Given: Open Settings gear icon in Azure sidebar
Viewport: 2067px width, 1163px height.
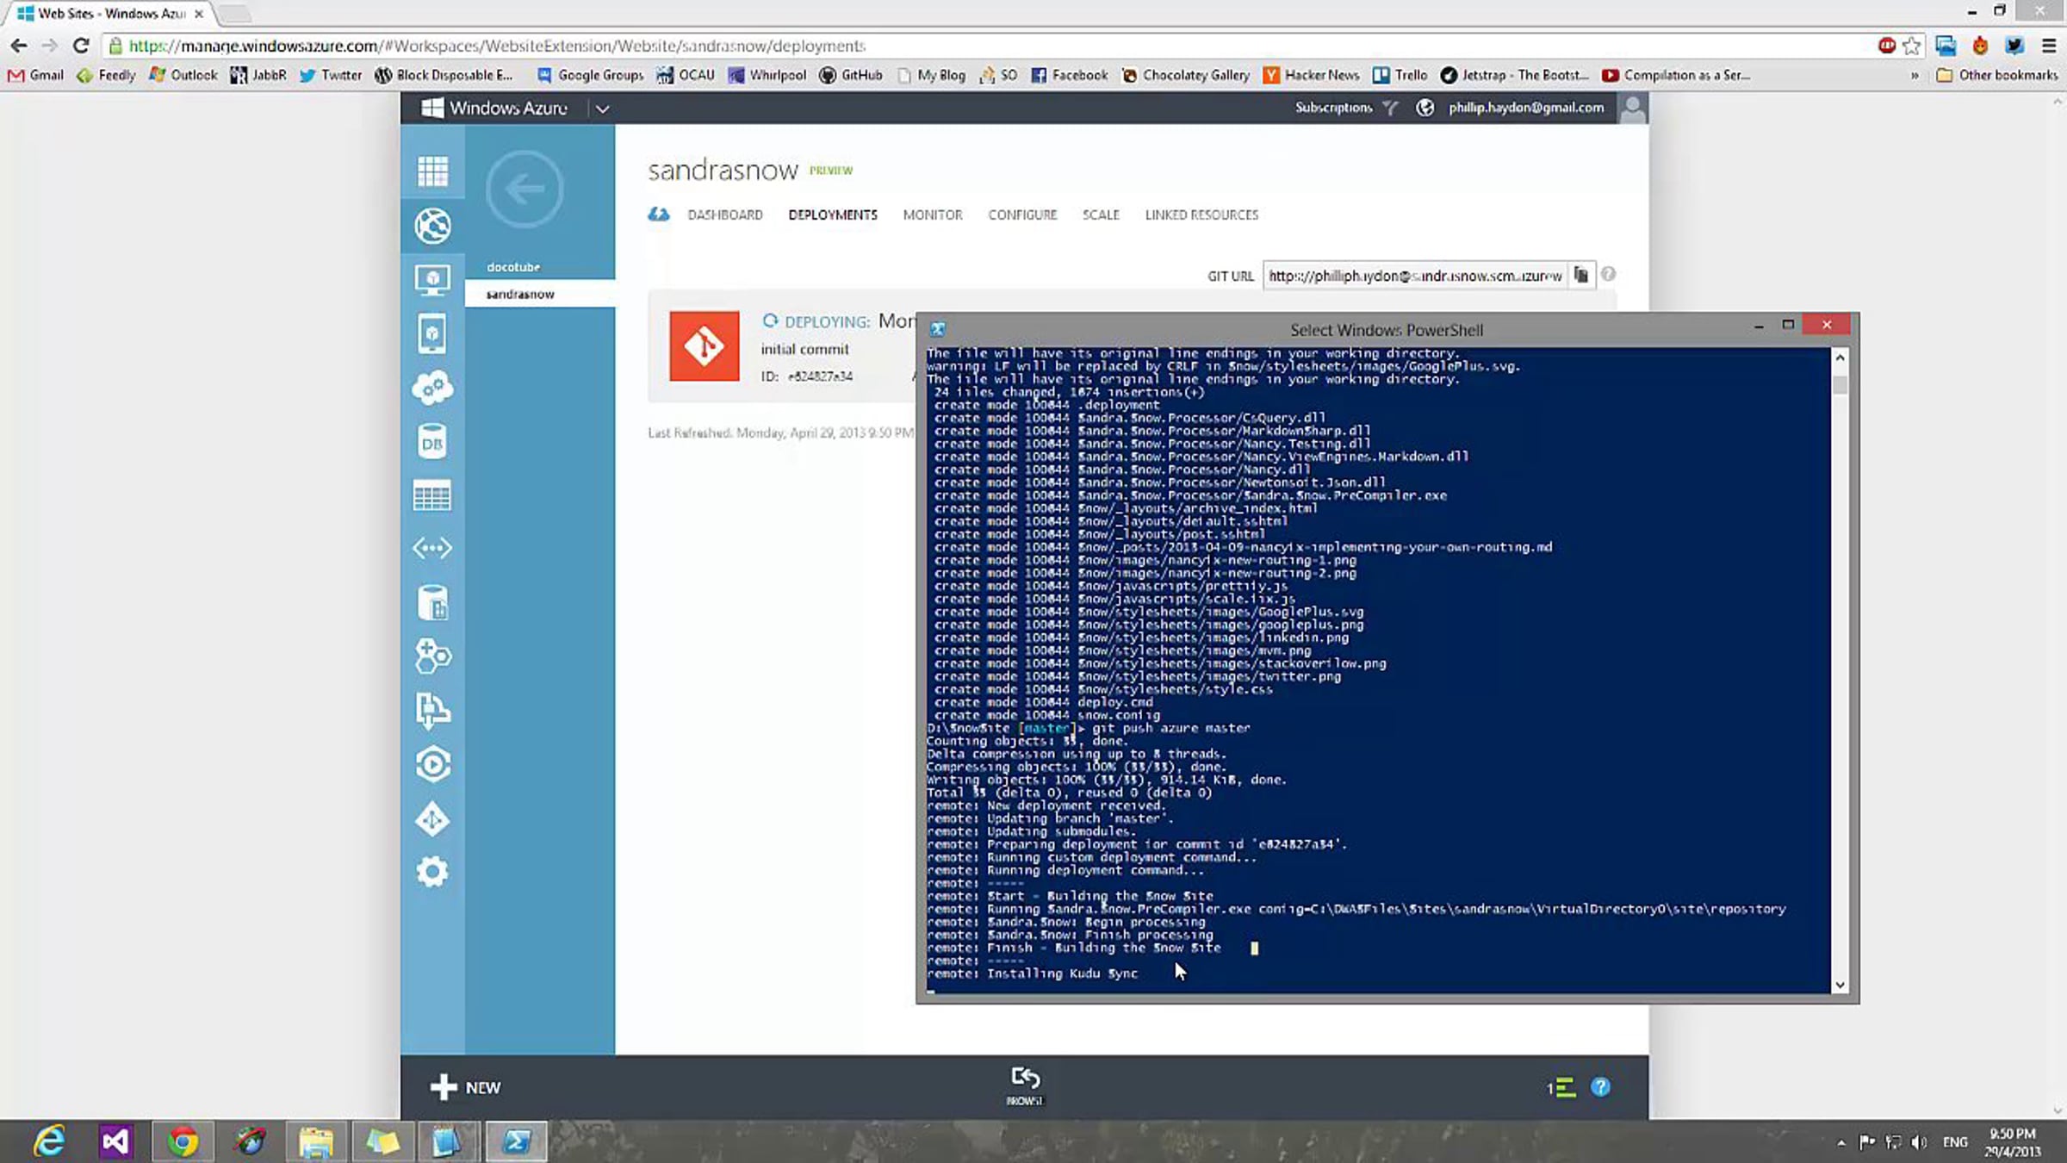Looking at the screenshot, I should (432, 872).
